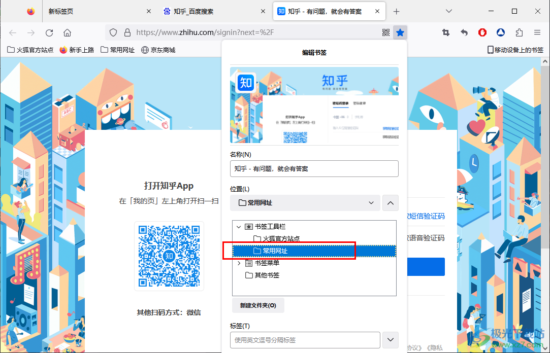Select 常用网址 folder in tree
The width and height of the screenshot is (550, 353).
314,251
